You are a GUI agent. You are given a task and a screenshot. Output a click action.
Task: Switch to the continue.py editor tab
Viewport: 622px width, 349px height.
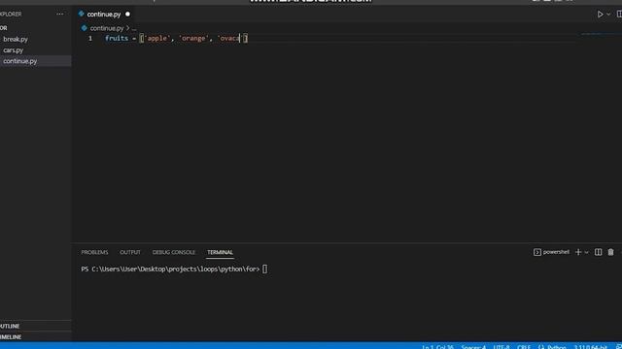tap(104, 15)
